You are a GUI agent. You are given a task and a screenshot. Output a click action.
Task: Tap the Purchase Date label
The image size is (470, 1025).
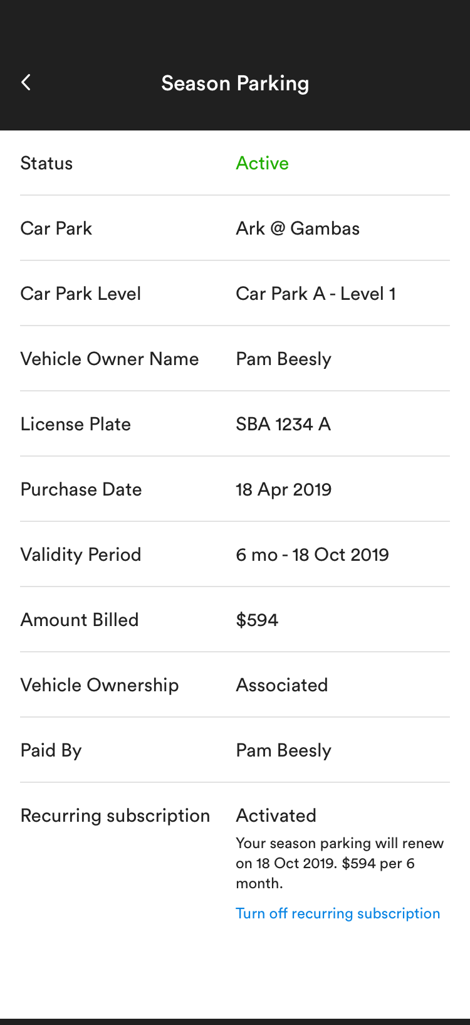[81, 489]
